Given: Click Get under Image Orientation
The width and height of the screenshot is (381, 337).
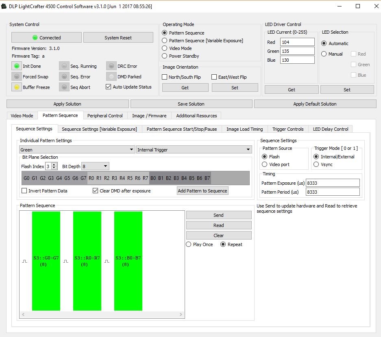Looking at the screenshot, I should click(x=185, y=88).
